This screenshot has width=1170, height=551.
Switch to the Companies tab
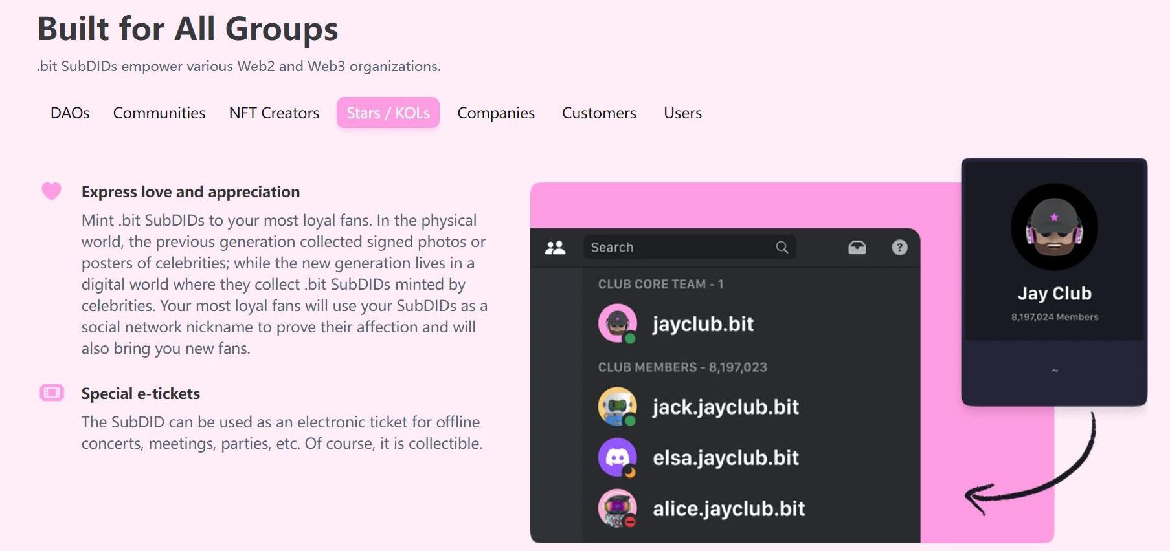[496, 113]
